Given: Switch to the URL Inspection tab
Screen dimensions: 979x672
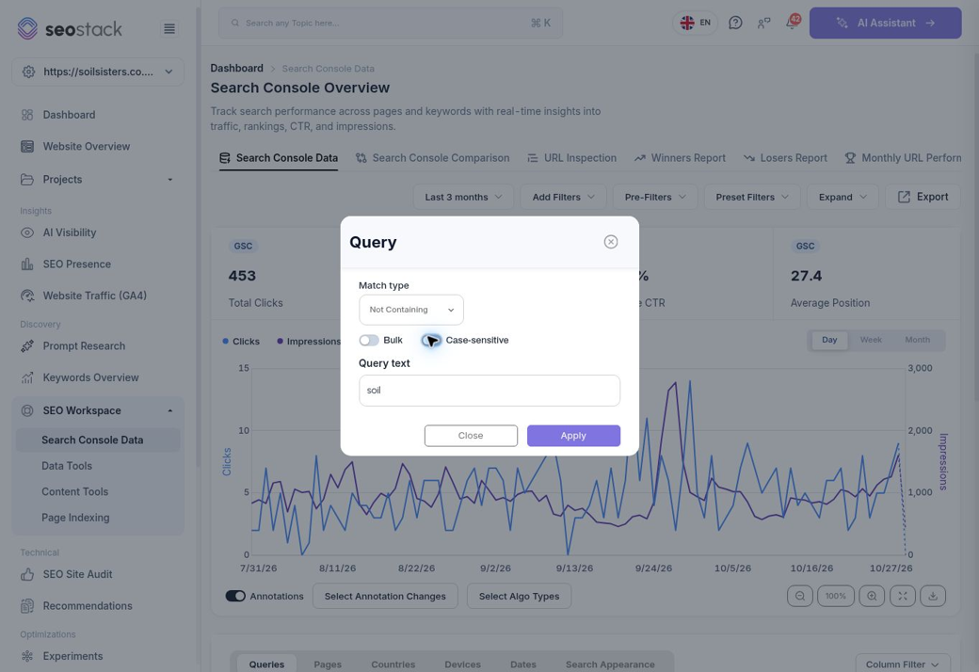Looking at the screenshot, I should (x=572, y=158).
